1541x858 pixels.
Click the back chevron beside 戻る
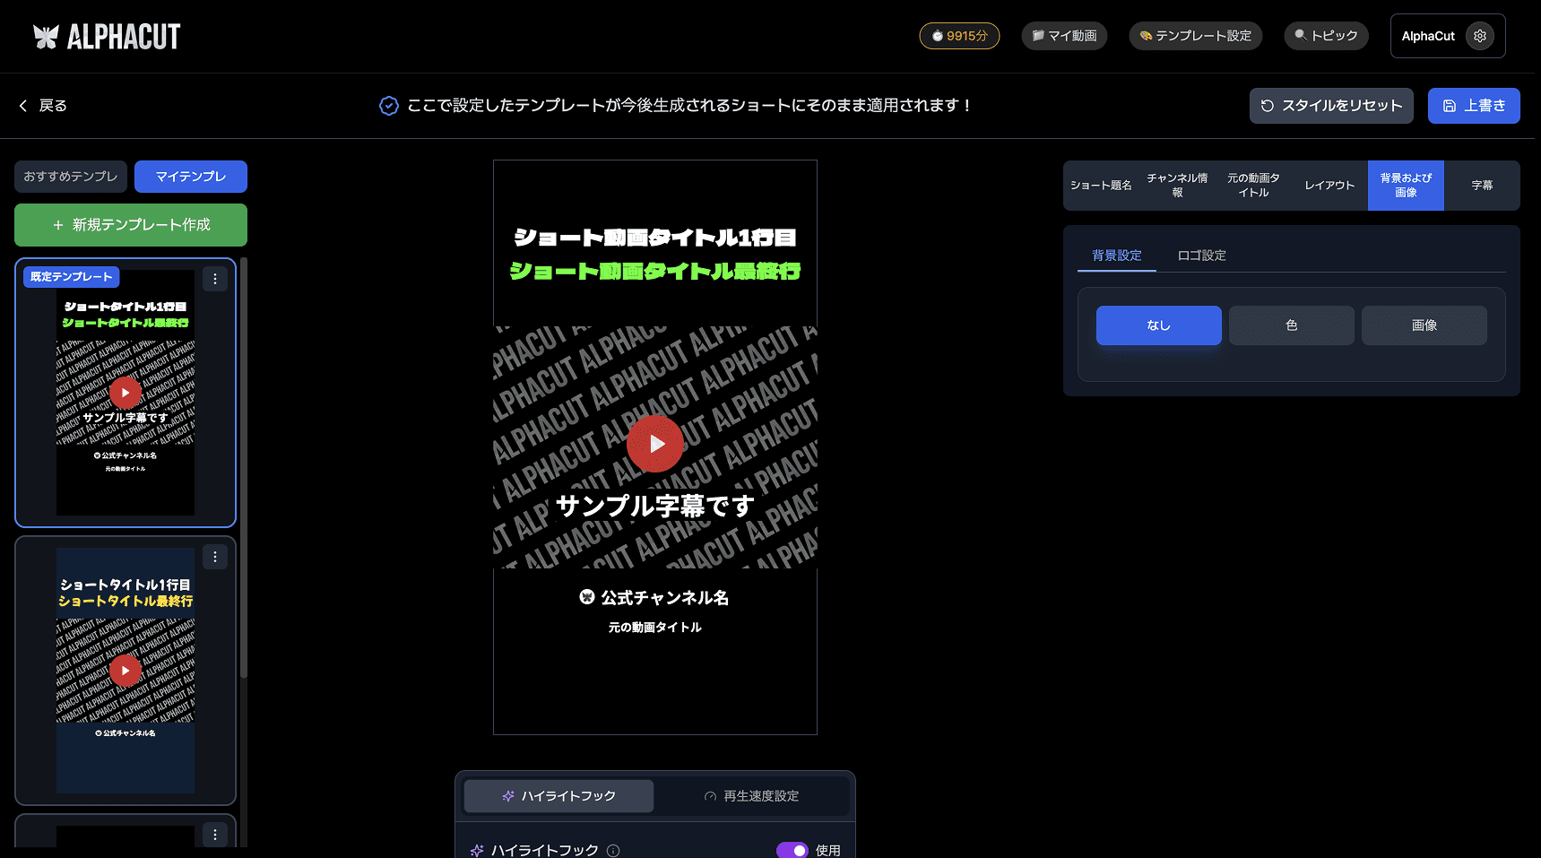coord(22,105)
